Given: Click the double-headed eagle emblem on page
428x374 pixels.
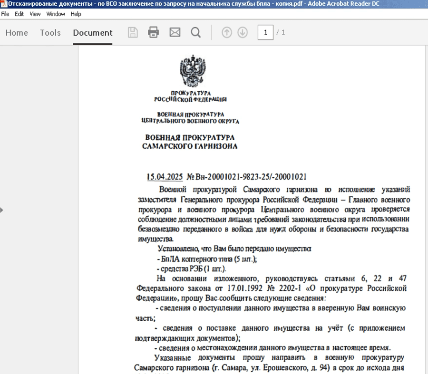Looking at the screenshot, I should (x=192, y=70).
